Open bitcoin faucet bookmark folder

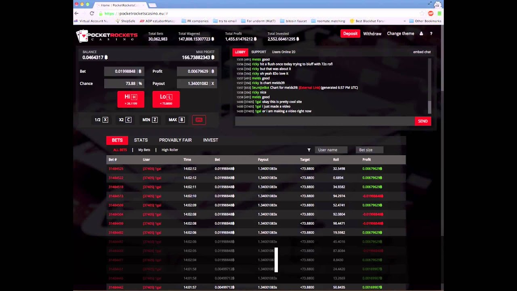[293, 21]
